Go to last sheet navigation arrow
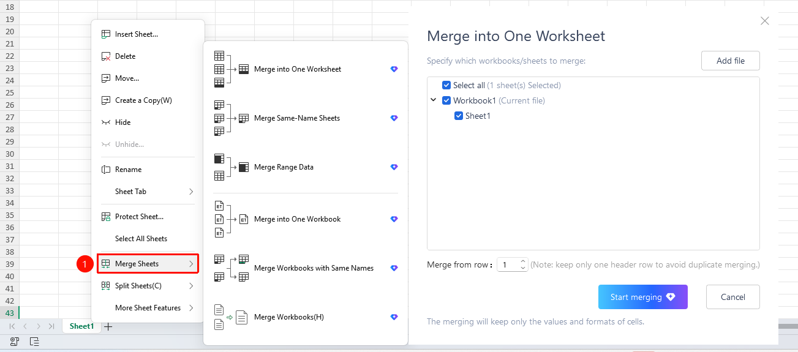The height and width of the screenshot is (352, 798). (51, 327)
